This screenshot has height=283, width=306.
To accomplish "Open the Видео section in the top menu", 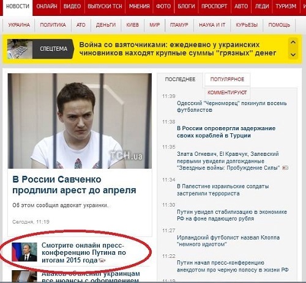I will point(72,7).
